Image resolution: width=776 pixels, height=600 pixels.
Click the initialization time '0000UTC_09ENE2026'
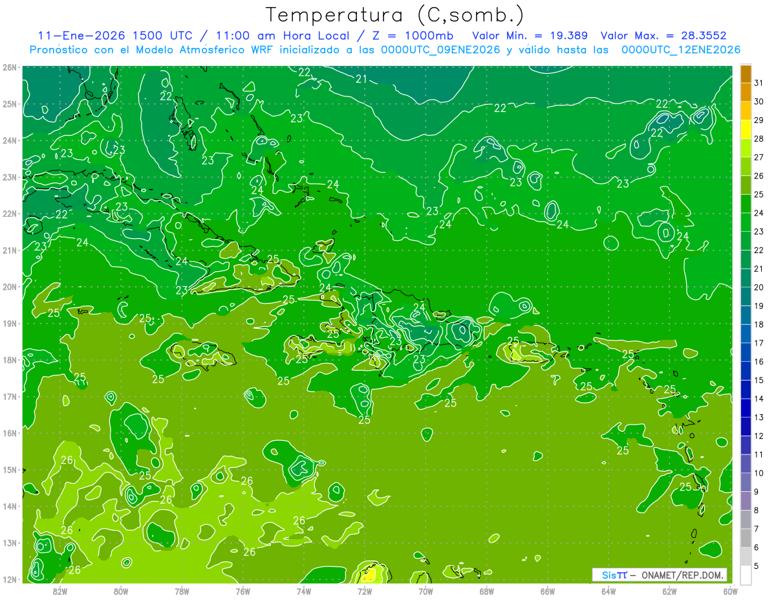click(x=440, y=49)
